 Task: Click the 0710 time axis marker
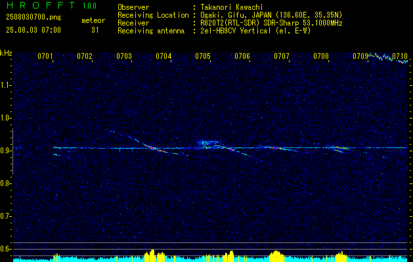coord(400,56)
